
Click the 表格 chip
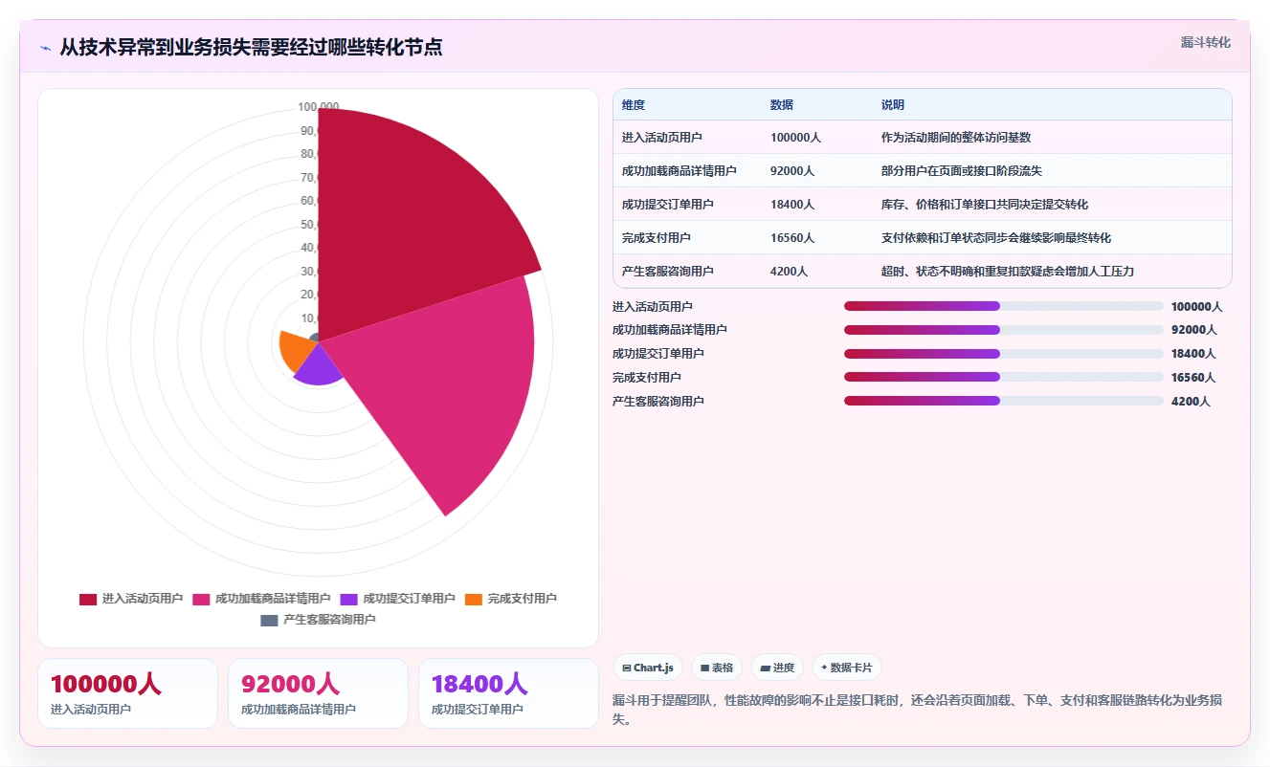click(x=717, y=668)
